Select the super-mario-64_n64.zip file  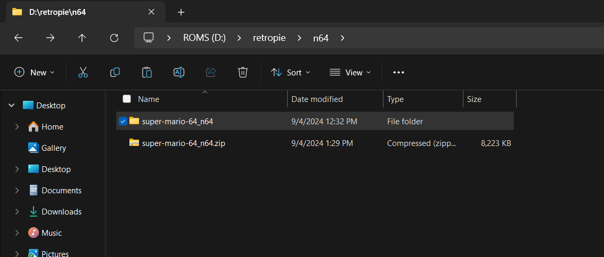click(183, 143)
